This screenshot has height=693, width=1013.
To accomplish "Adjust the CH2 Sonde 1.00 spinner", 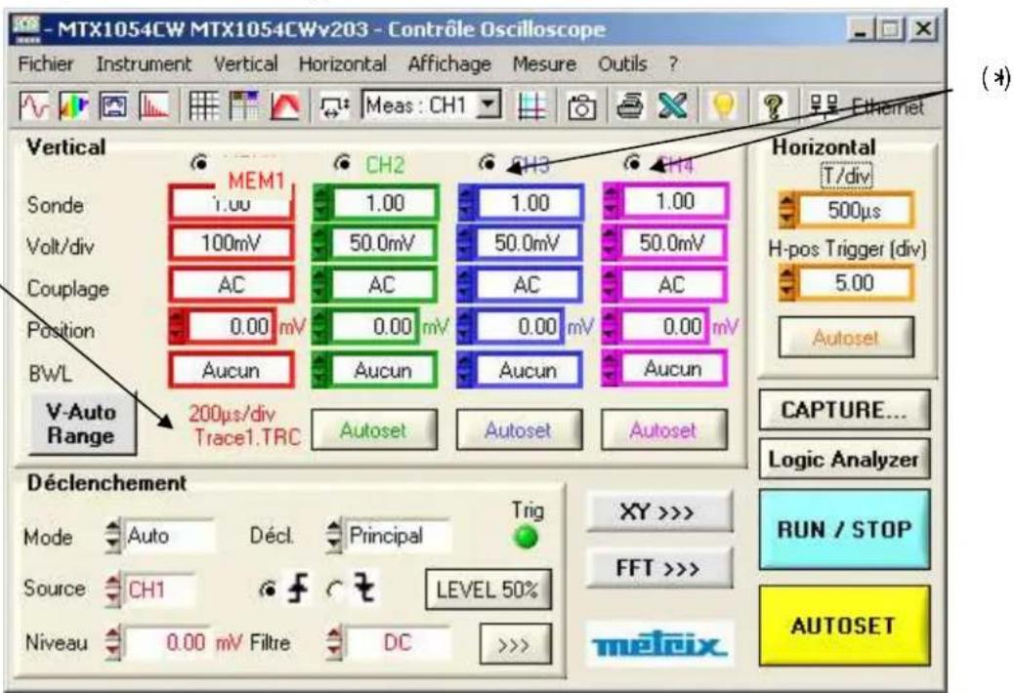I will (321, 203).
